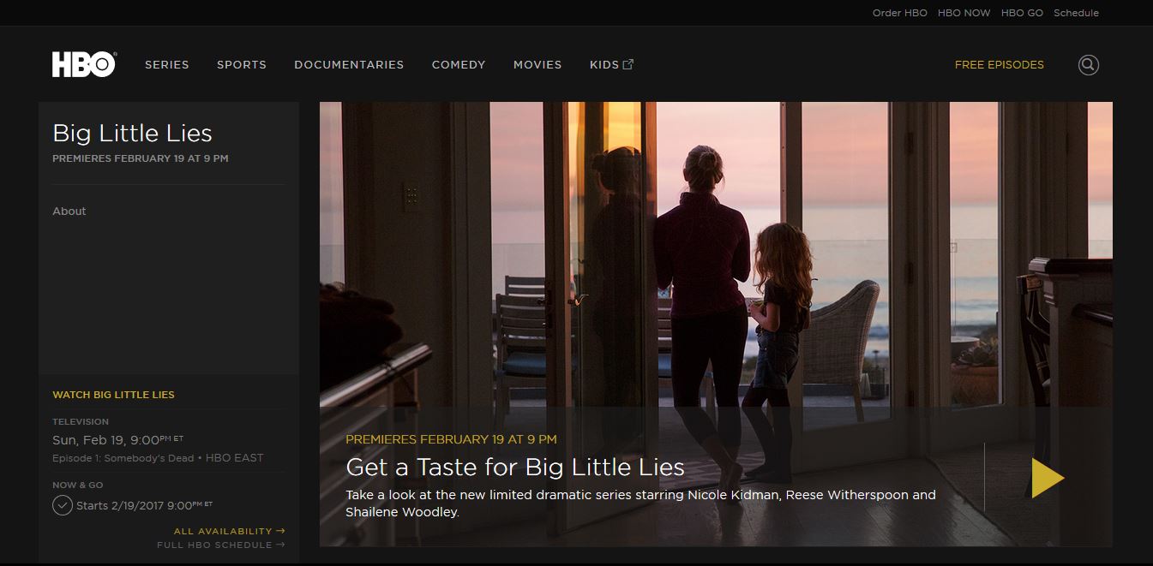Image resolution: width=1153 pixels, height=566 pixels.
Task: Click Order HBO in top bar
Action: point(900,13)
